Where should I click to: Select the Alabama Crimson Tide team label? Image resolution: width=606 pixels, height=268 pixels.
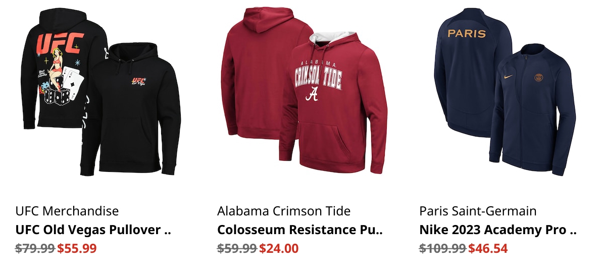coord(284,211)
